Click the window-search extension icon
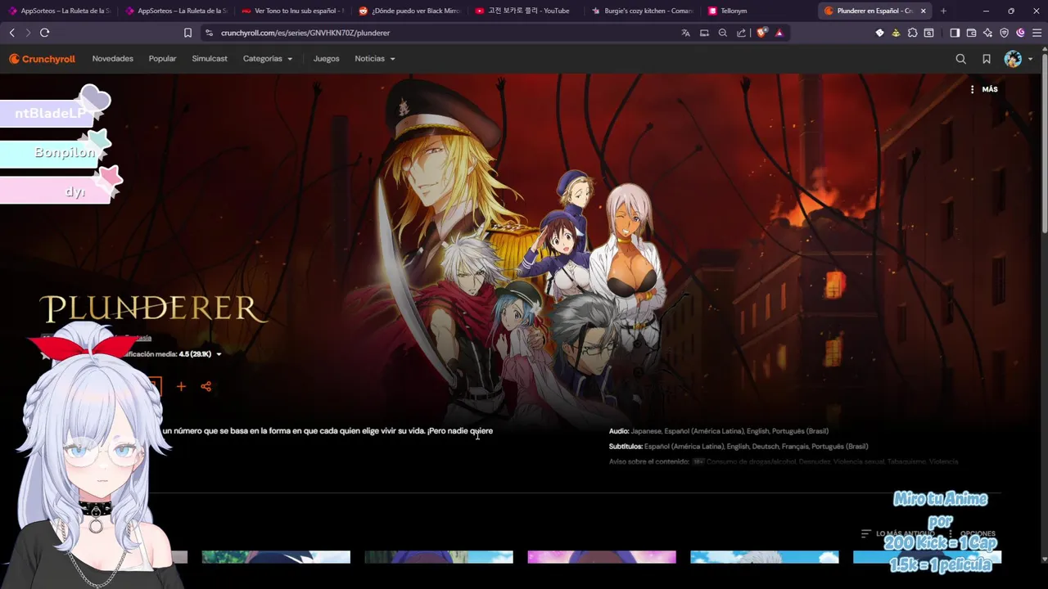This screenshot has width=1048, height=589. [x=928, y=33]
